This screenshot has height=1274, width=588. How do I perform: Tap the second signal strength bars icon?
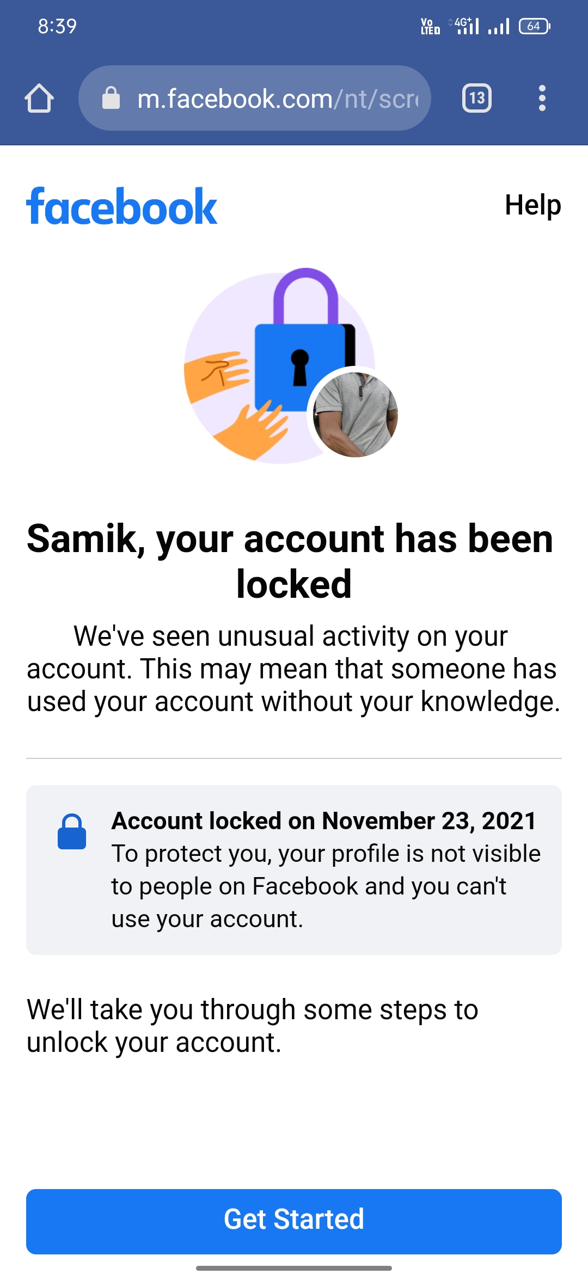(x=499, y=26)
